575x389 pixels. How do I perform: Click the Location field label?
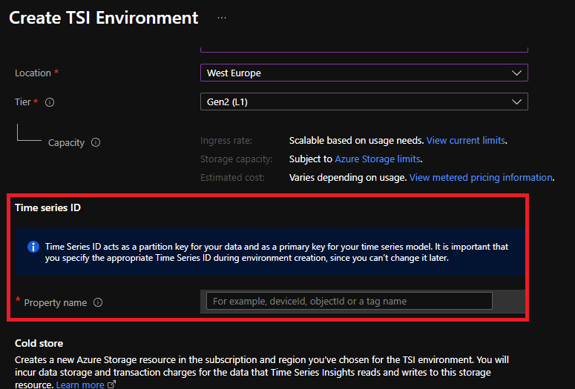(33, 73)
